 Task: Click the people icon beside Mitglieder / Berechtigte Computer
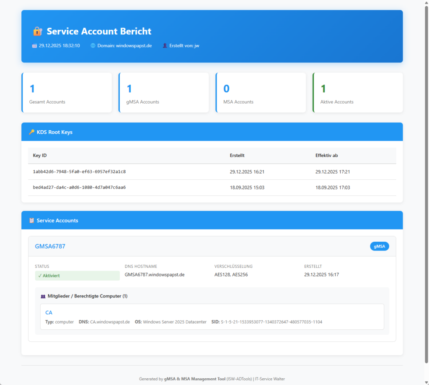pos(43,296)
